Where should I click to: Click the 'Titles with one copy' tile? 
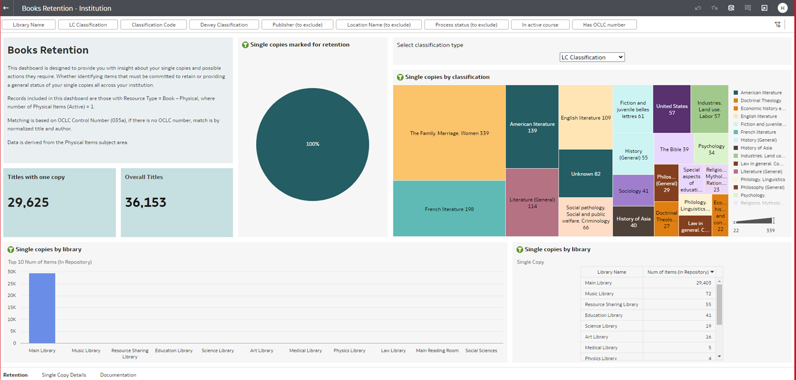click(60, 203)
